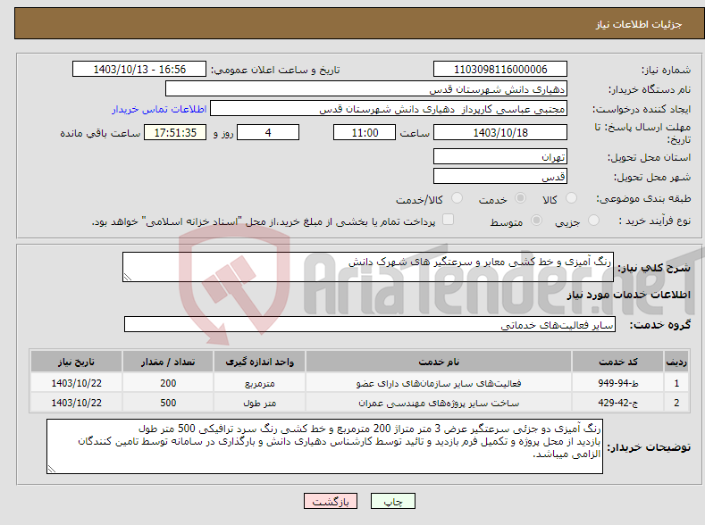Image resolution: width=705 pixels, height=525 pixels.
Task: Click the گروه خدمت field سایر فعالیت‌های خدماتی
Action: 370,324
